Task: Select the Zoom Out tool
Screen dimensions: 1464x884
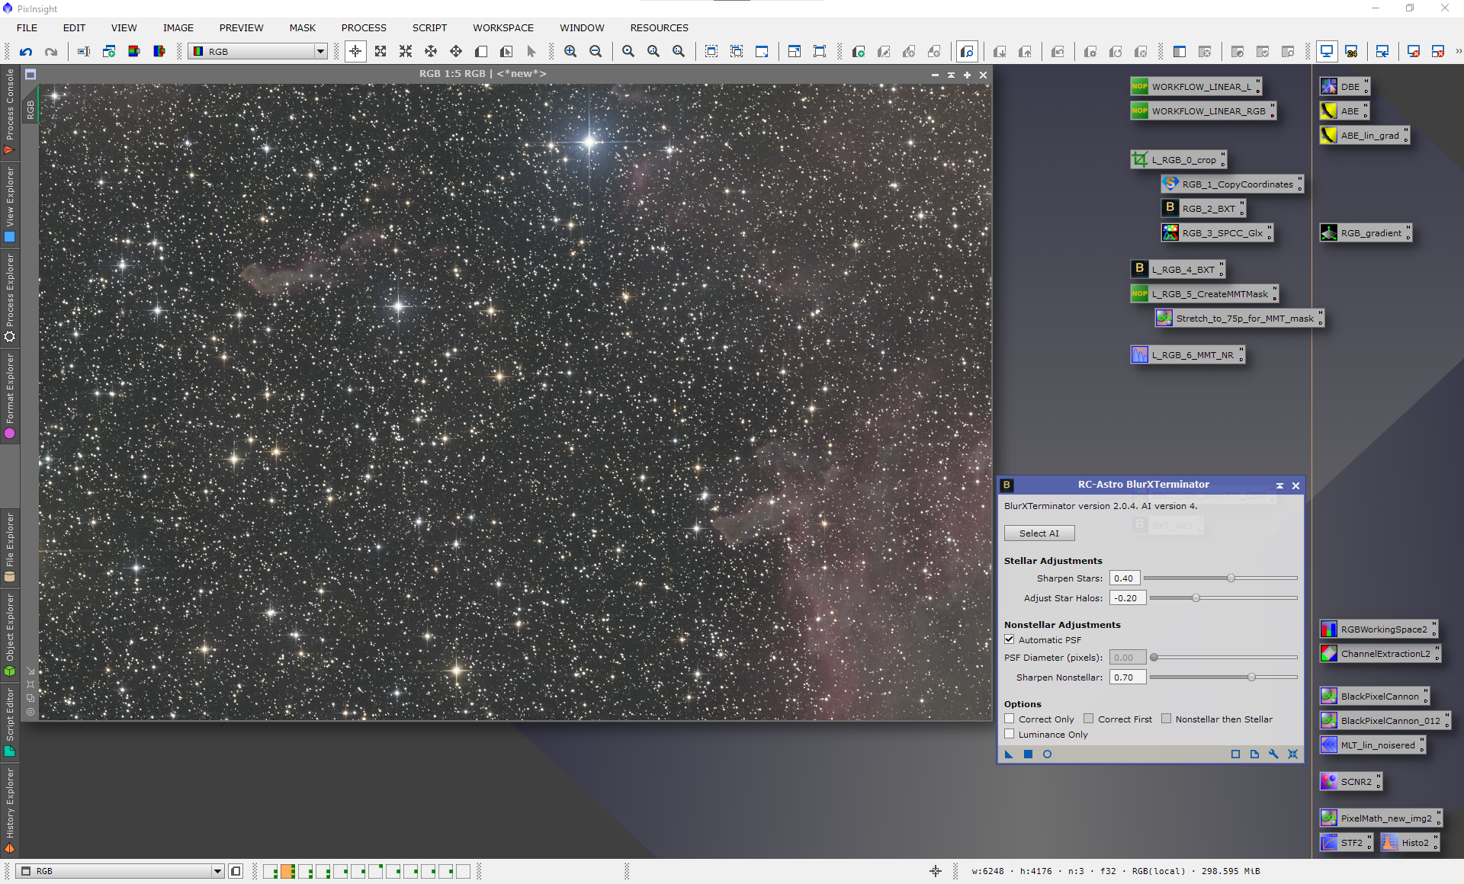Action: 596,52
